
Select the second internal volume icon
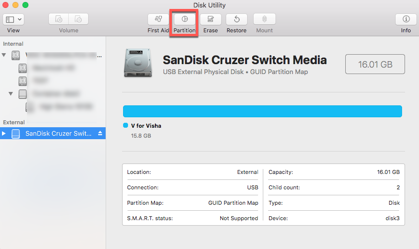pyautogui.click(x=23, y=81)
